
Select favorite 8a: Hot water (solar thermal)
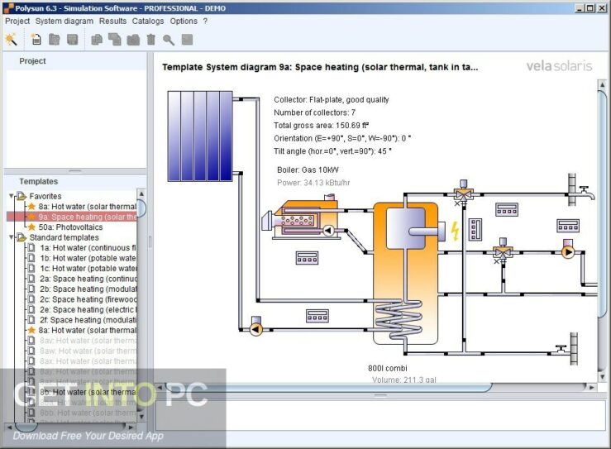point(83,207)
